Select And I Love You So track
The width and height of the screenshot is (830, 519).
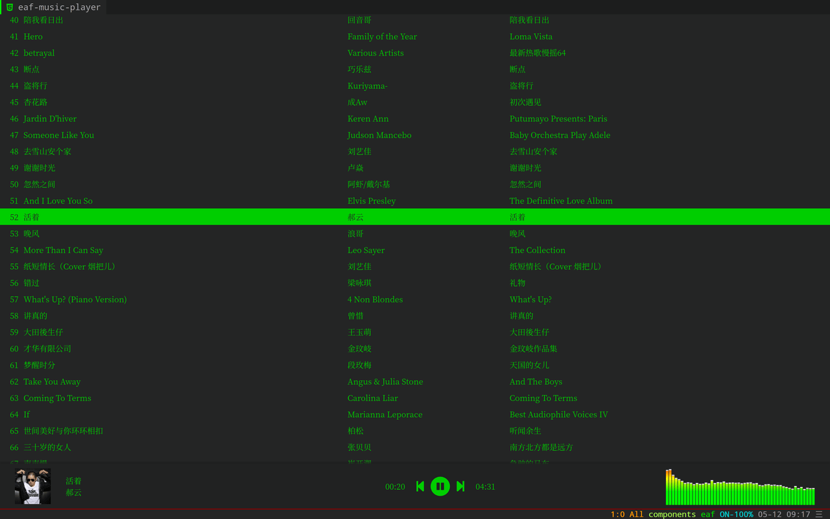tap(415, 200)
